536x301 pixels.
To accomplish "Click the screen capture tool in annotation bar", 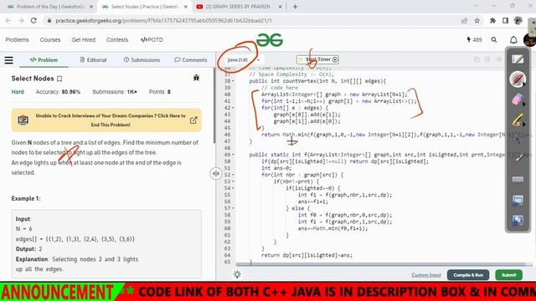I will point(518,201).
